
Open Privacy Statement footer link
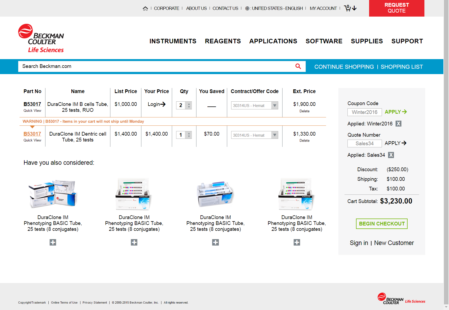click(x=95, y=303)
